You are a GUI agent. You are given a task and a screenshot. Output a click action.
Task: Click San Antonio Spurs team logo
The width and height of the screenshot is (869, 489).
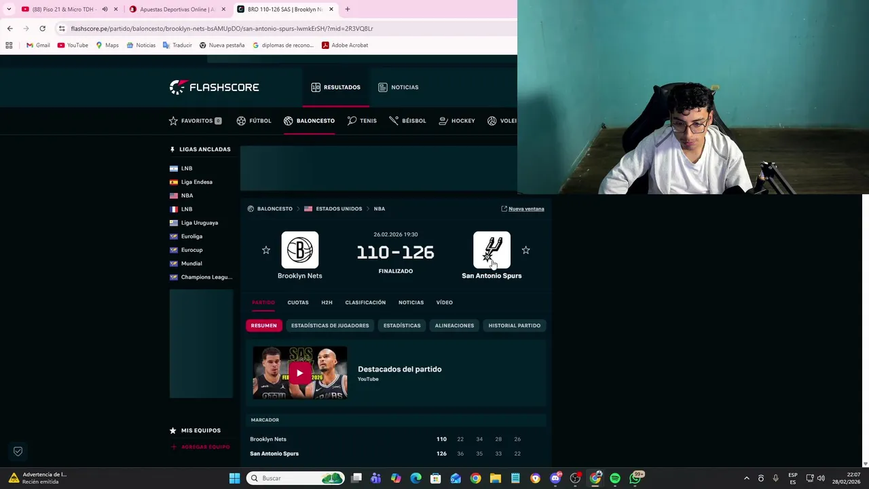(492, 250)
